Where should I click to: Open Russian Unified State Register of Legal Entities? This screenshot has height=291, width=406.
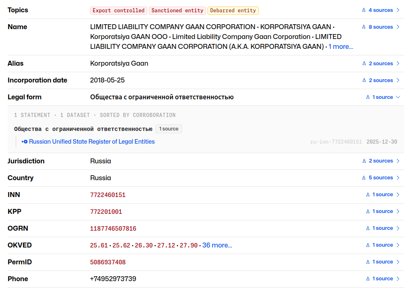click(92, 142)
